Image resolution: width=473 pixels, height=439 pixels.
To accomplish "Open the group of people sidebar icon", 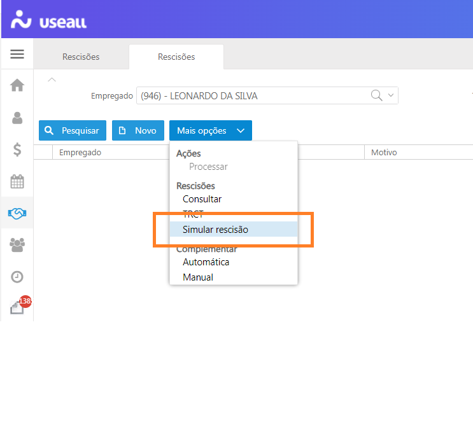I will tap(17, 245).
